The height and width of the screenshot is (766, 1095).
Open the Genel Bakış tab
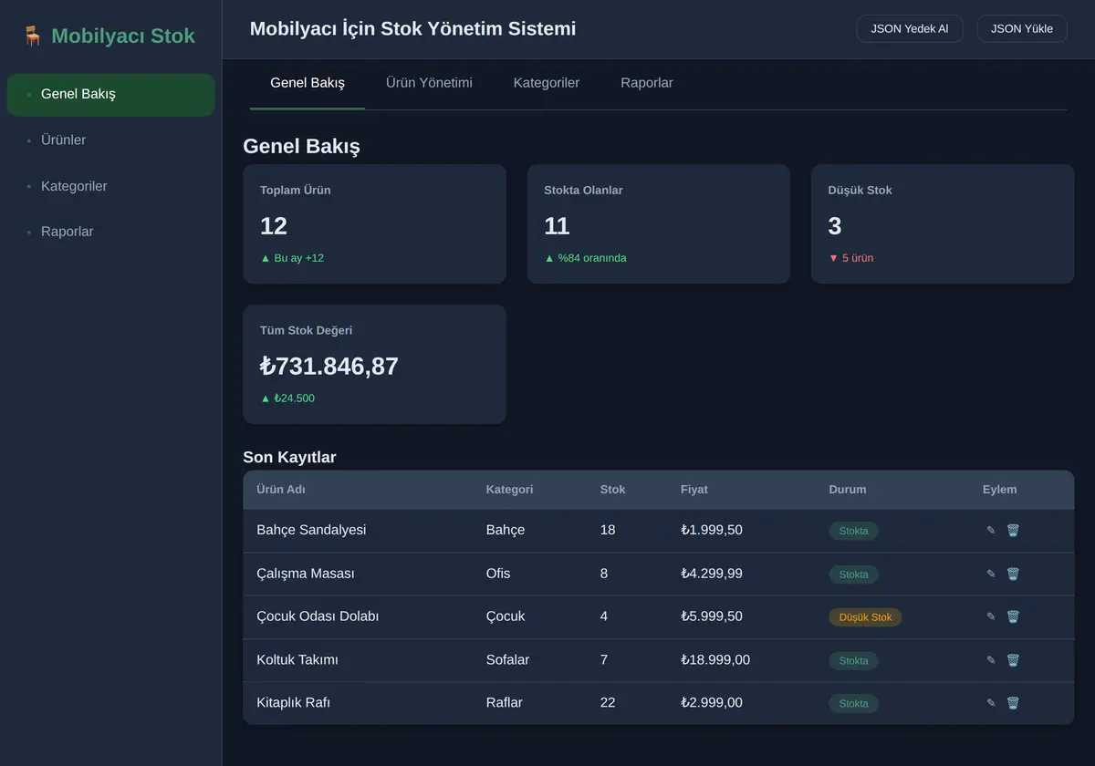click(308, 83)
